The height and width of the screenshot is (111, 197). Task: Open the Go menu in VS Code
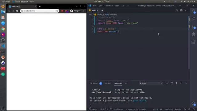(x=123, y=6)
